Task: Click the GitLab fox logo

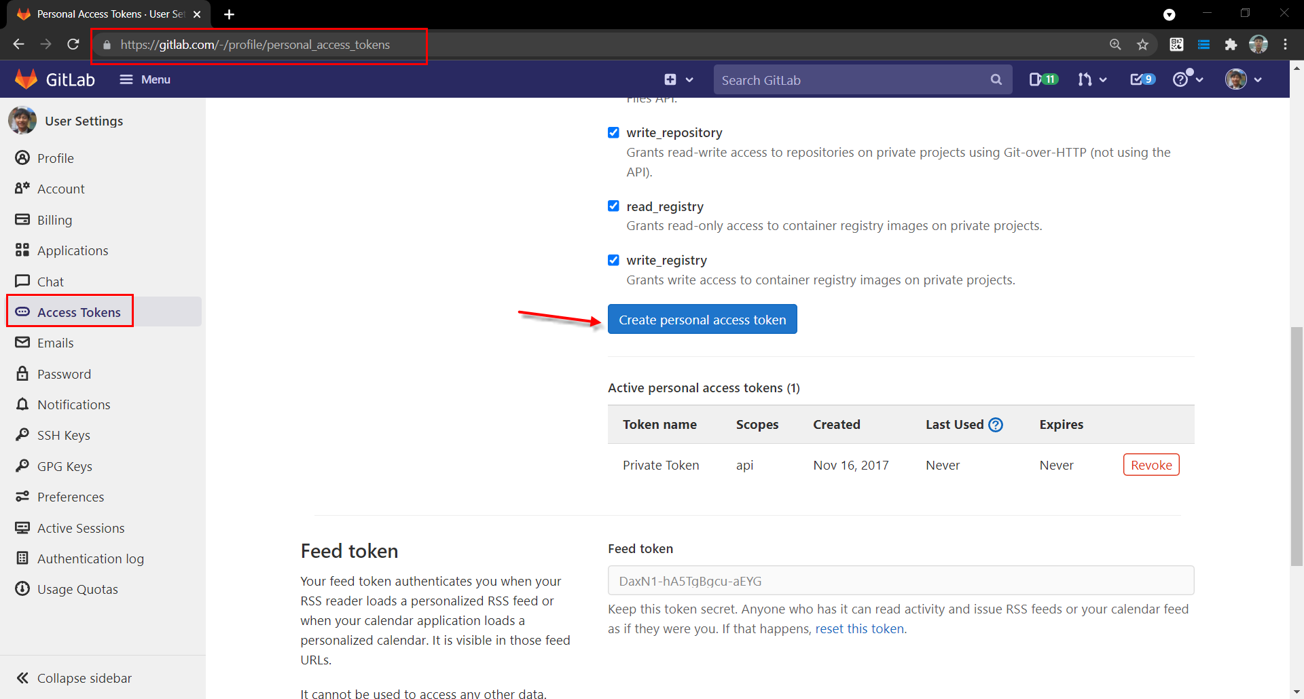Action: tap(26, 79)
